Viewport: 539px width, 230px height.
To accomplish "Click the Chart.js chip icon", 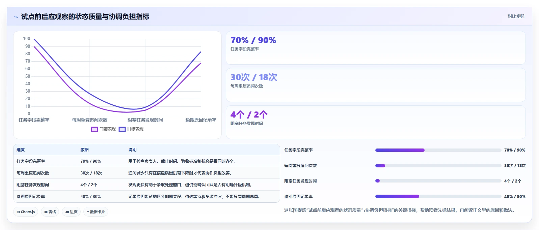I will click(18, 212).
